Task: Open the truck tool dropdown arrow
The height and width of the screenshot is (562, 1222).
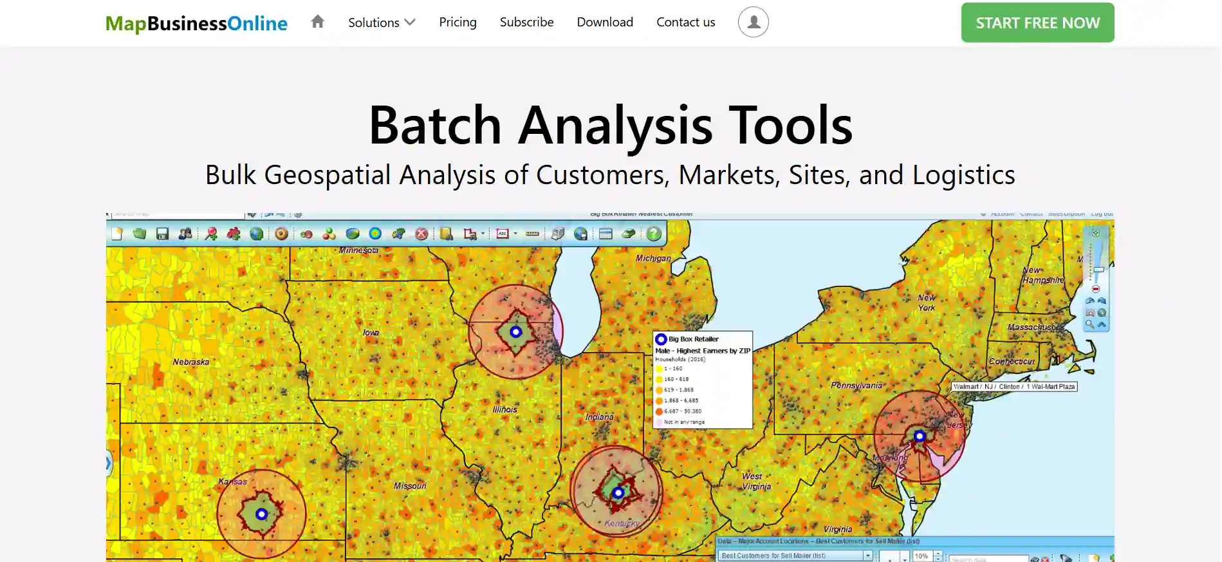Action: (483, 234)
